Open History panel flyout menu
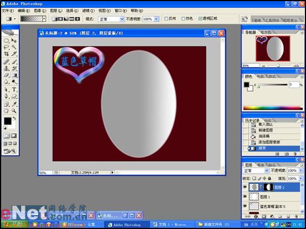 coord(302,121)
